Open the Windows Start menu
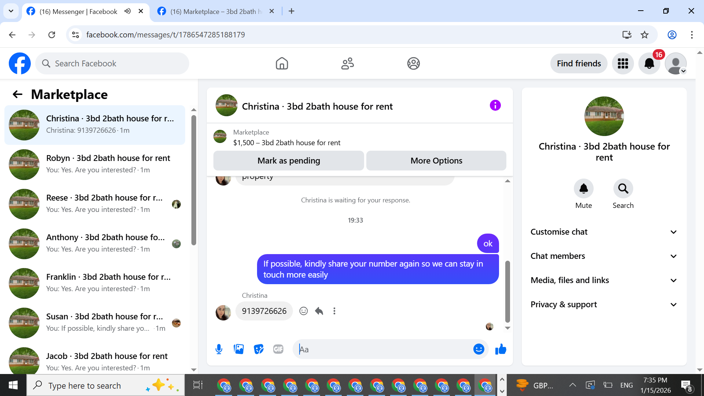Screen dimensions: 704x396 13,385
